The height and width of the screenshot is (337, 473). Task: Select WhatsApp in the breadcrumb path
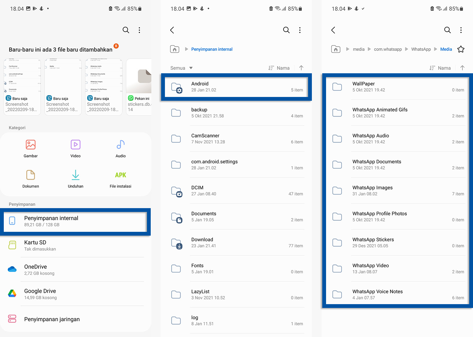421,49
